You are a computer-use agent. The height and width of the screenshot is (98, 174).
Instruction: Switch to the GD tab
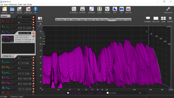pyautogui.click(x=95, y=20)
